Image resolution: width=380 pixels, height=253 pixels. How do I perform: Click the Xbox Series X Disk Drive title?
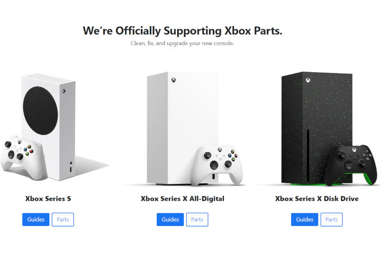point(317,198)
